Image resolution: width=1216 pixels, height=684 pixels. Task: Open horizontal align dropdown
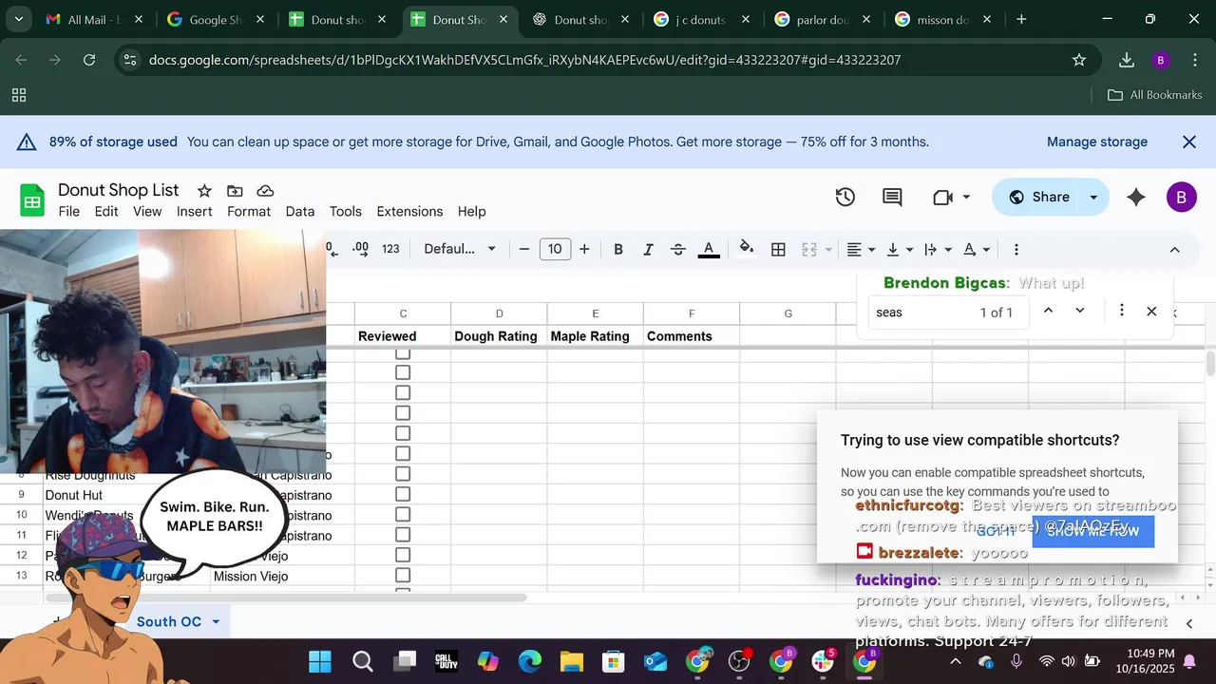pyautogui.click(x=861, y=249)
